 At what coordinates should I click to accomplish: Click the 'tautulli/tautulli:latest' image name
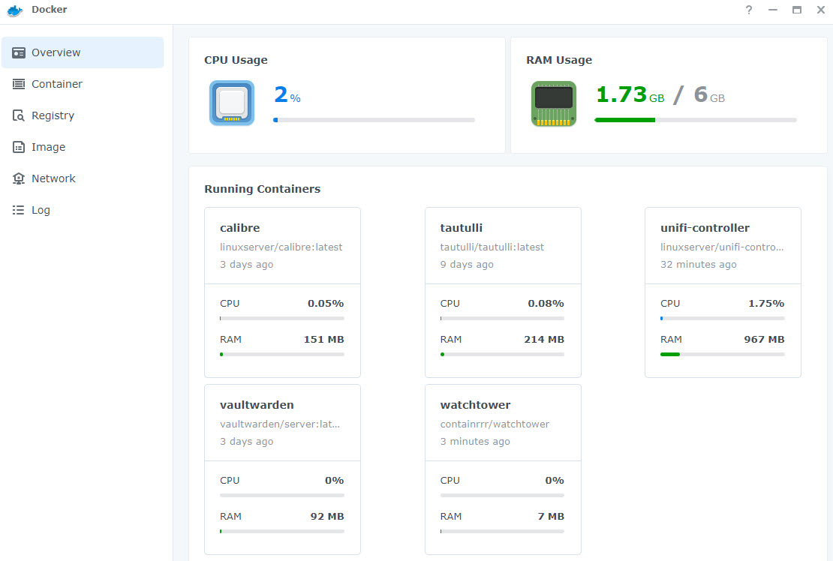(x=492, y=247)
